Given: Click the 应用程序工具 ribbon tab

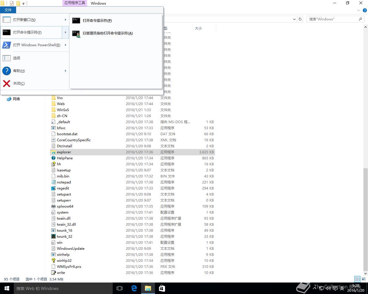Looking at the screenshot, I should pyautogui.click(x=75, y=3).
